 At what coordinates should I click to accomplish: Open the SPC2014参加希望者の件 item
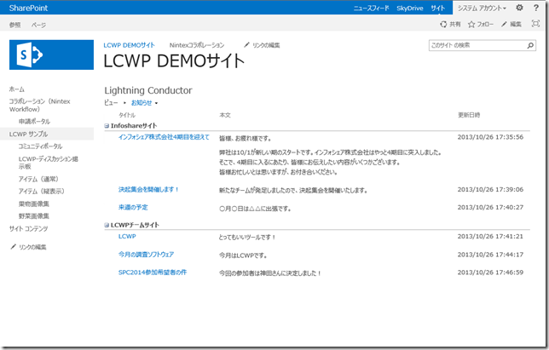click(x=153, y=273)
